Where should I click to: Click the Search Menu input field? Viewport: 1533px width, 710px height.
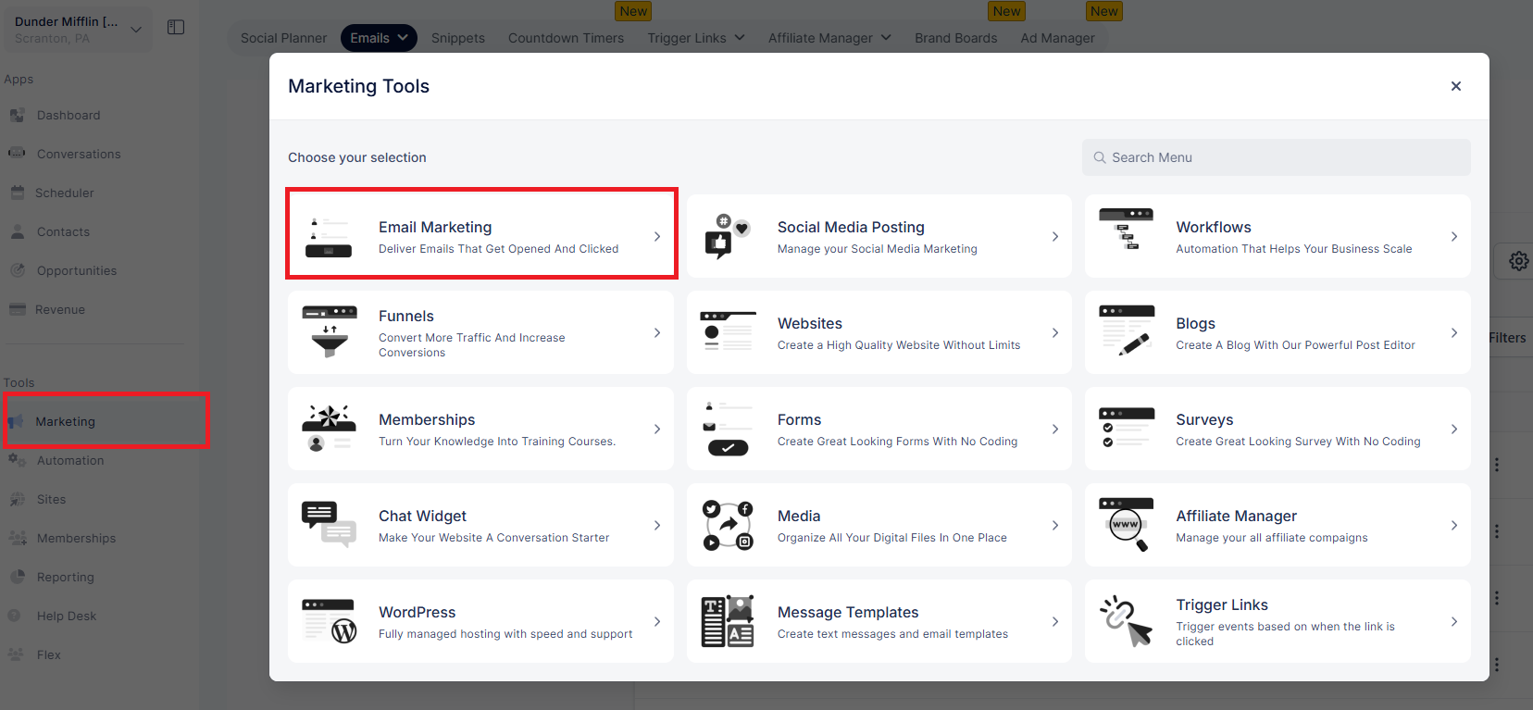tap(1276, 157)
